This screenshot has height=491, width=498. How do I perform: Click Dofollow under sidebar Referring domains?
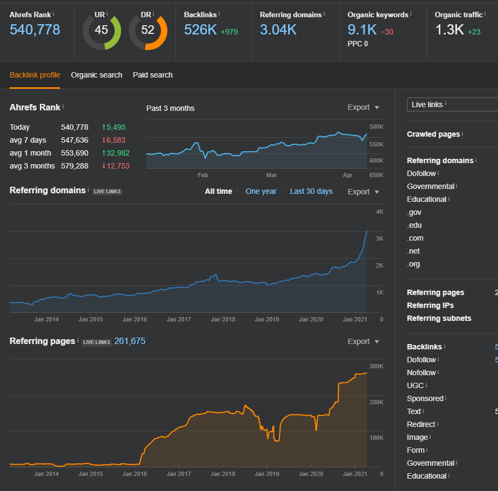[421, 173]
